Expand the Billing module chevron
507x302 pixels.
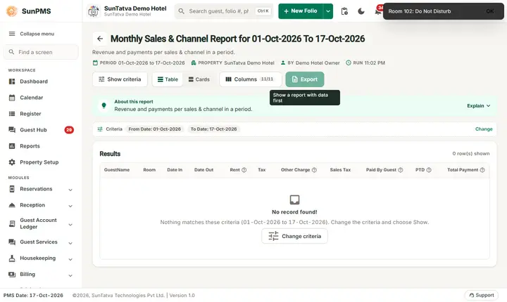tap(70, 275)
